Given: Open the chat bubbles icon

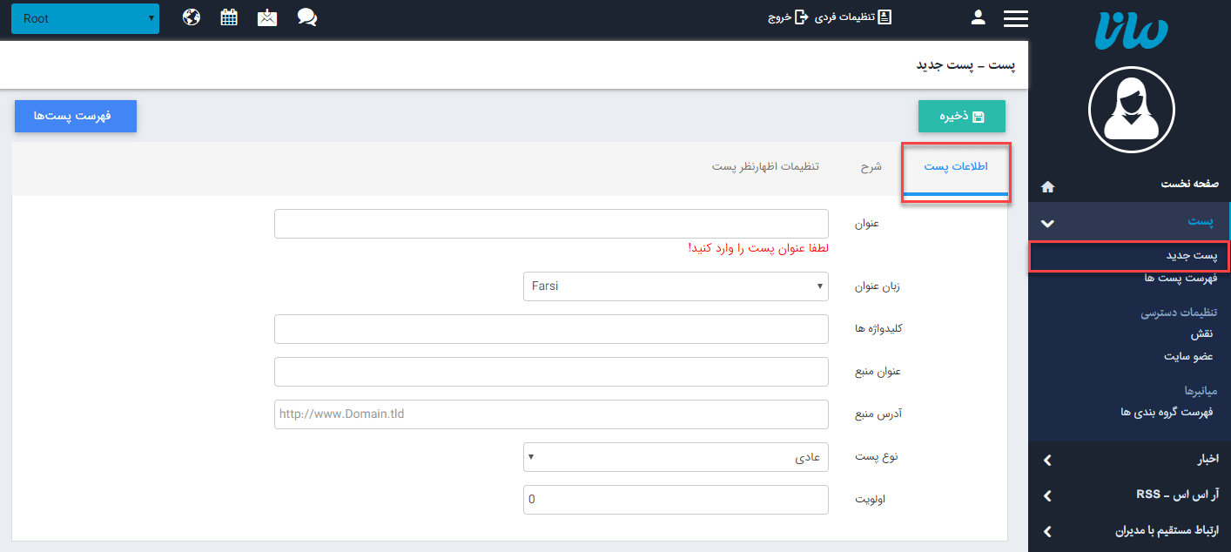Looking at the screenshot, I should pyautogui.click(x=306, y=17).
